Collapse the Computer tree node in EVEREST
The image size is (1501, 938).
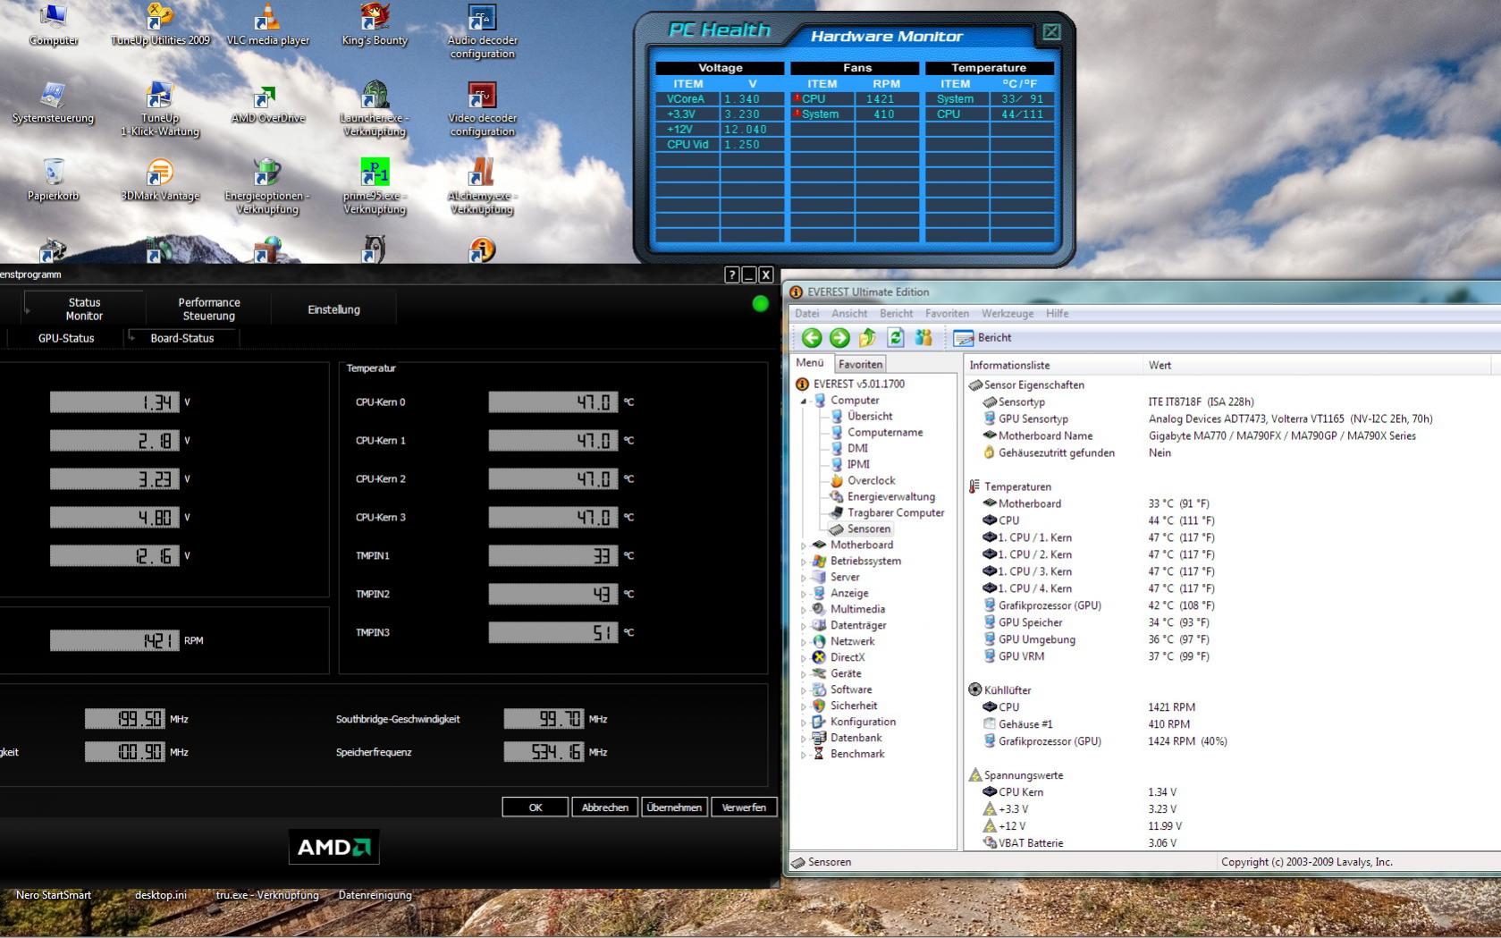[804, 401]
